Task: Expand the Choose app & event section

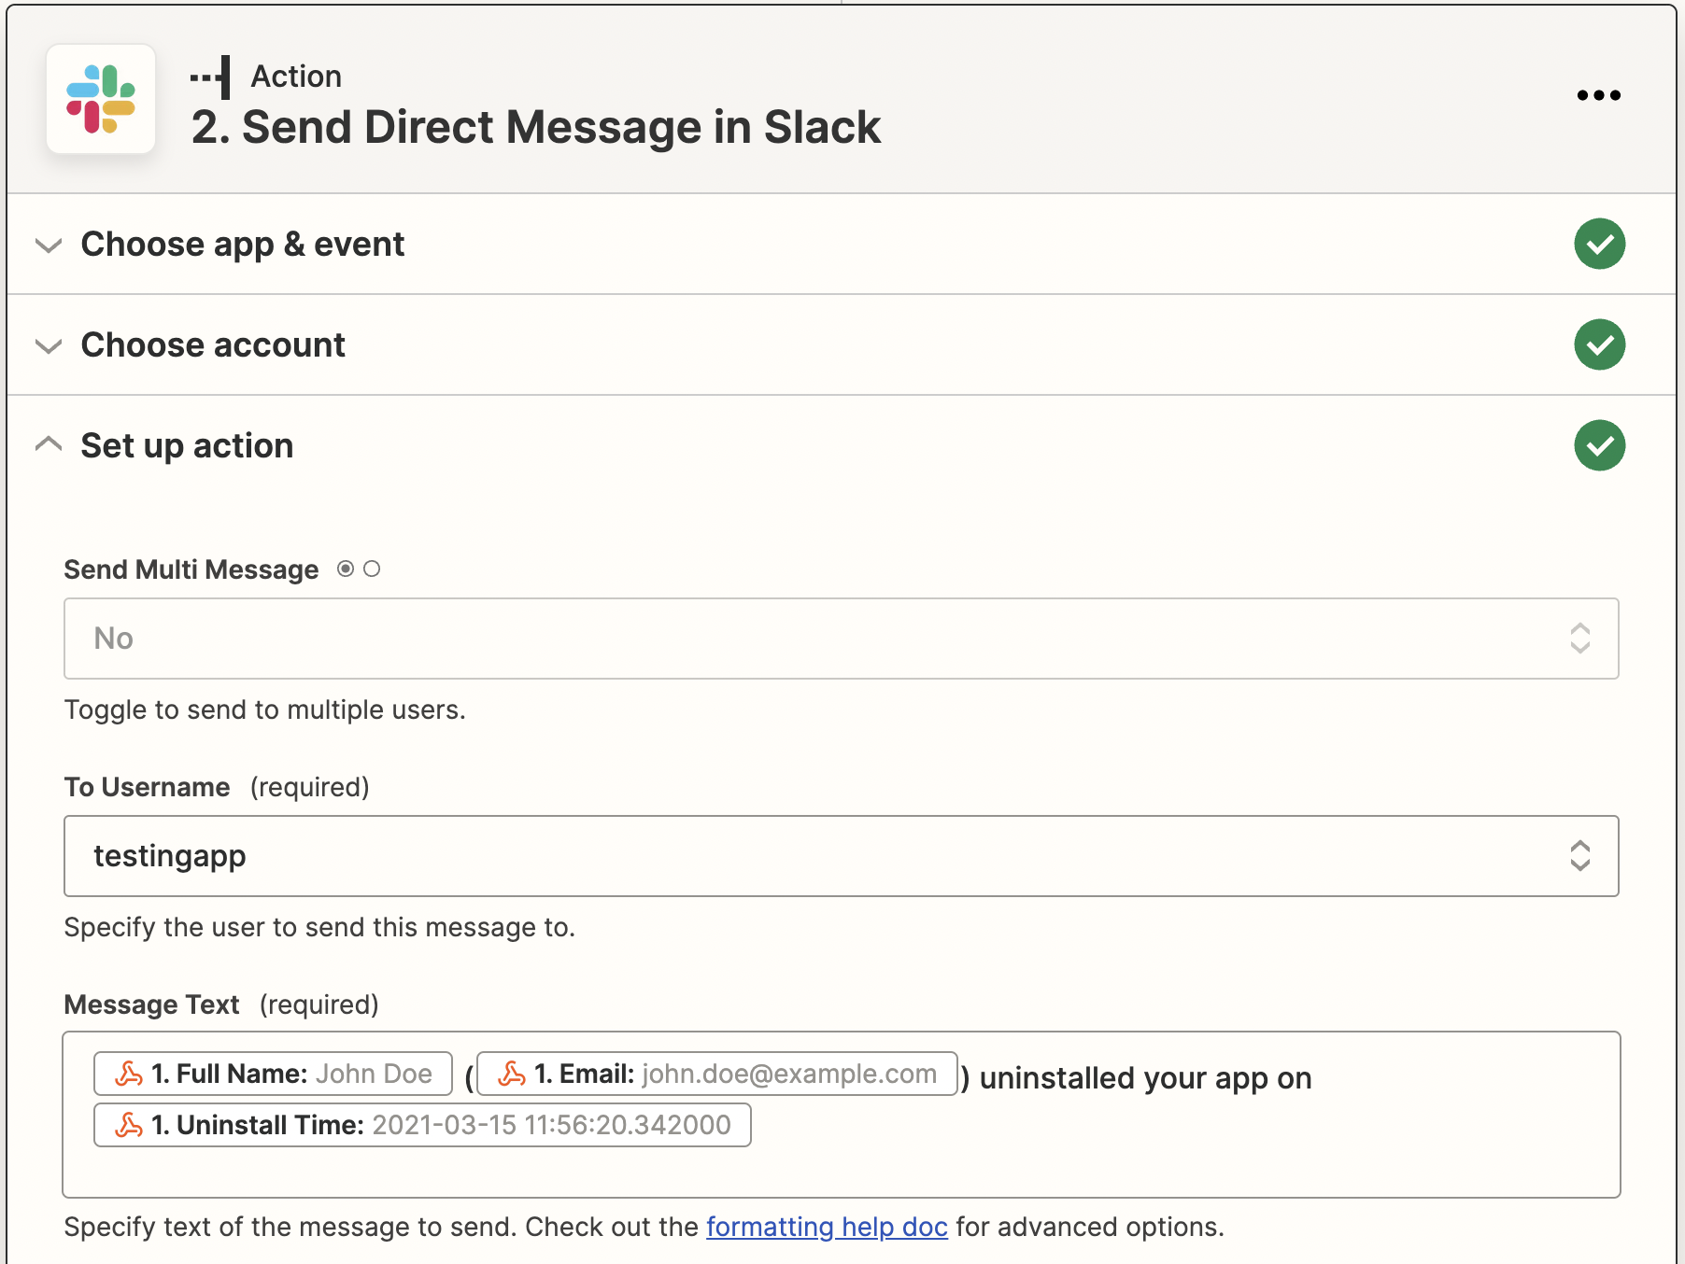Action: pos(49,246)
